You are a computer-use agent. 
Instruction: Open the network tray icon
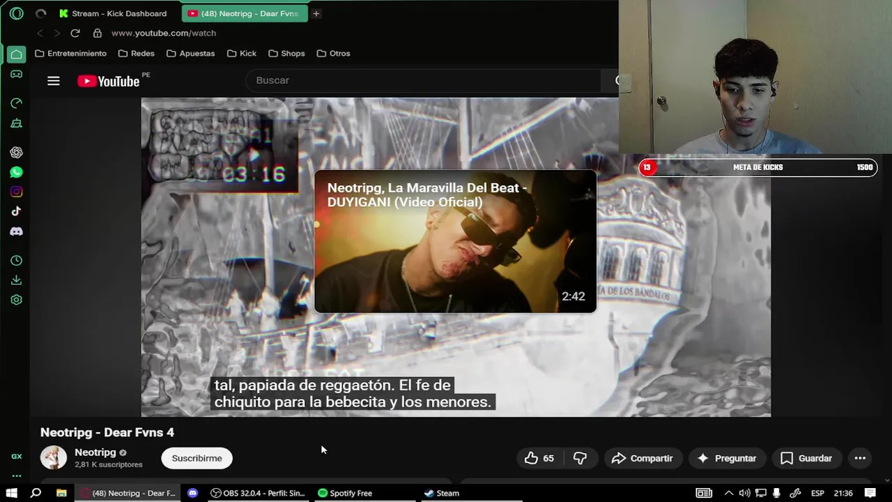click(761, 493)
